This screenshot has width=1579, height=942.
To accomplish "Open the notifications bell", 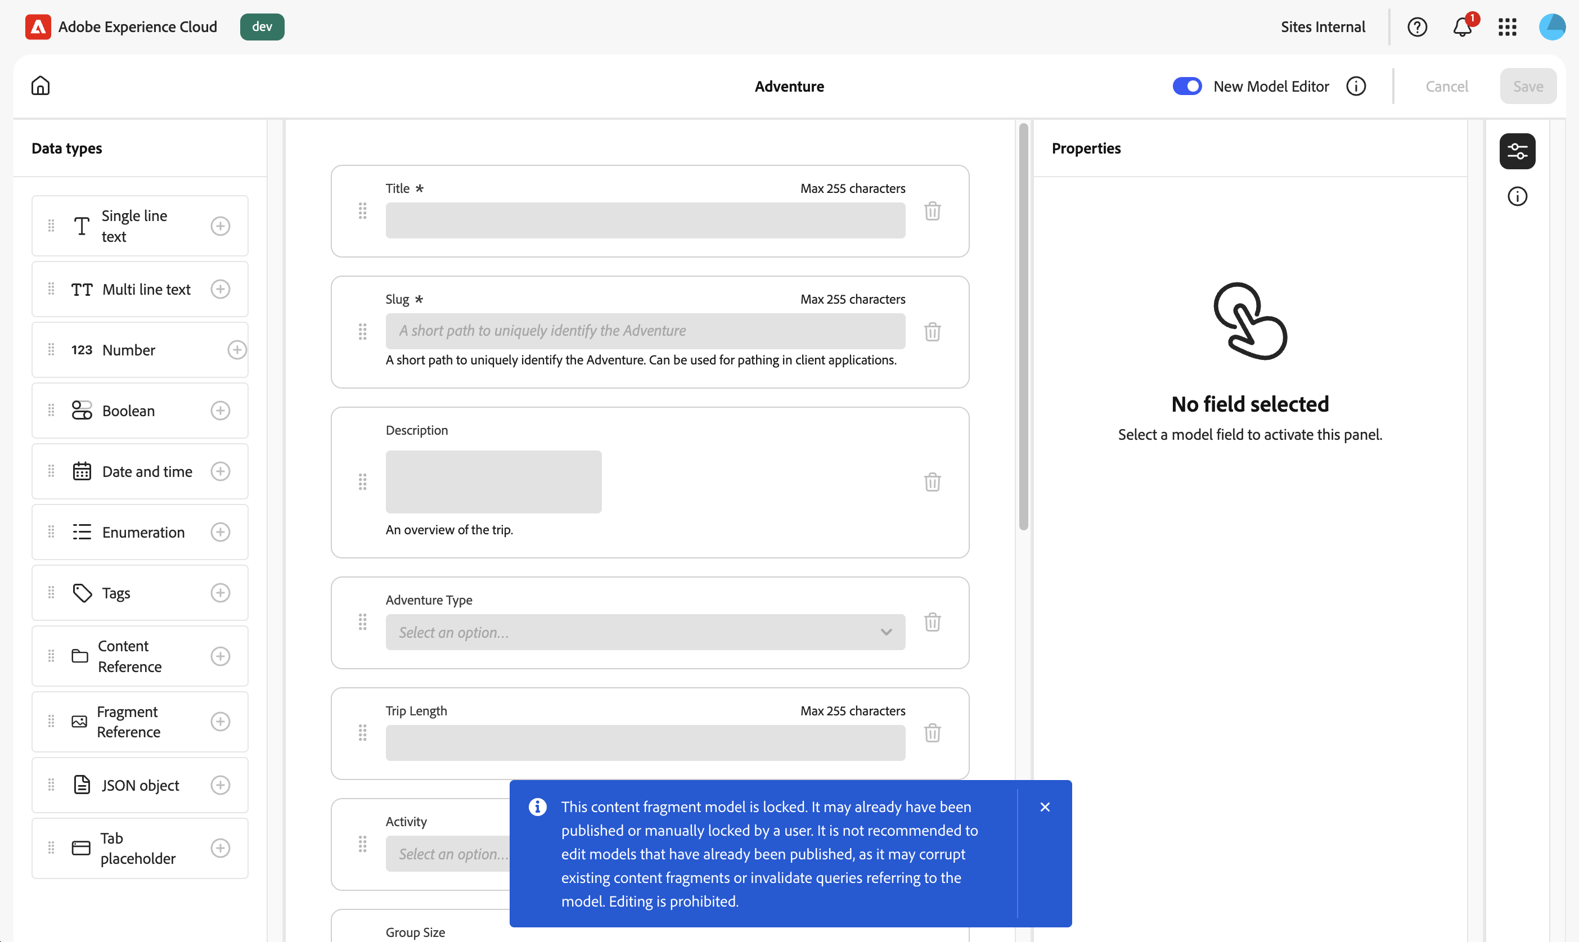I will click(x=1462, y=26).
